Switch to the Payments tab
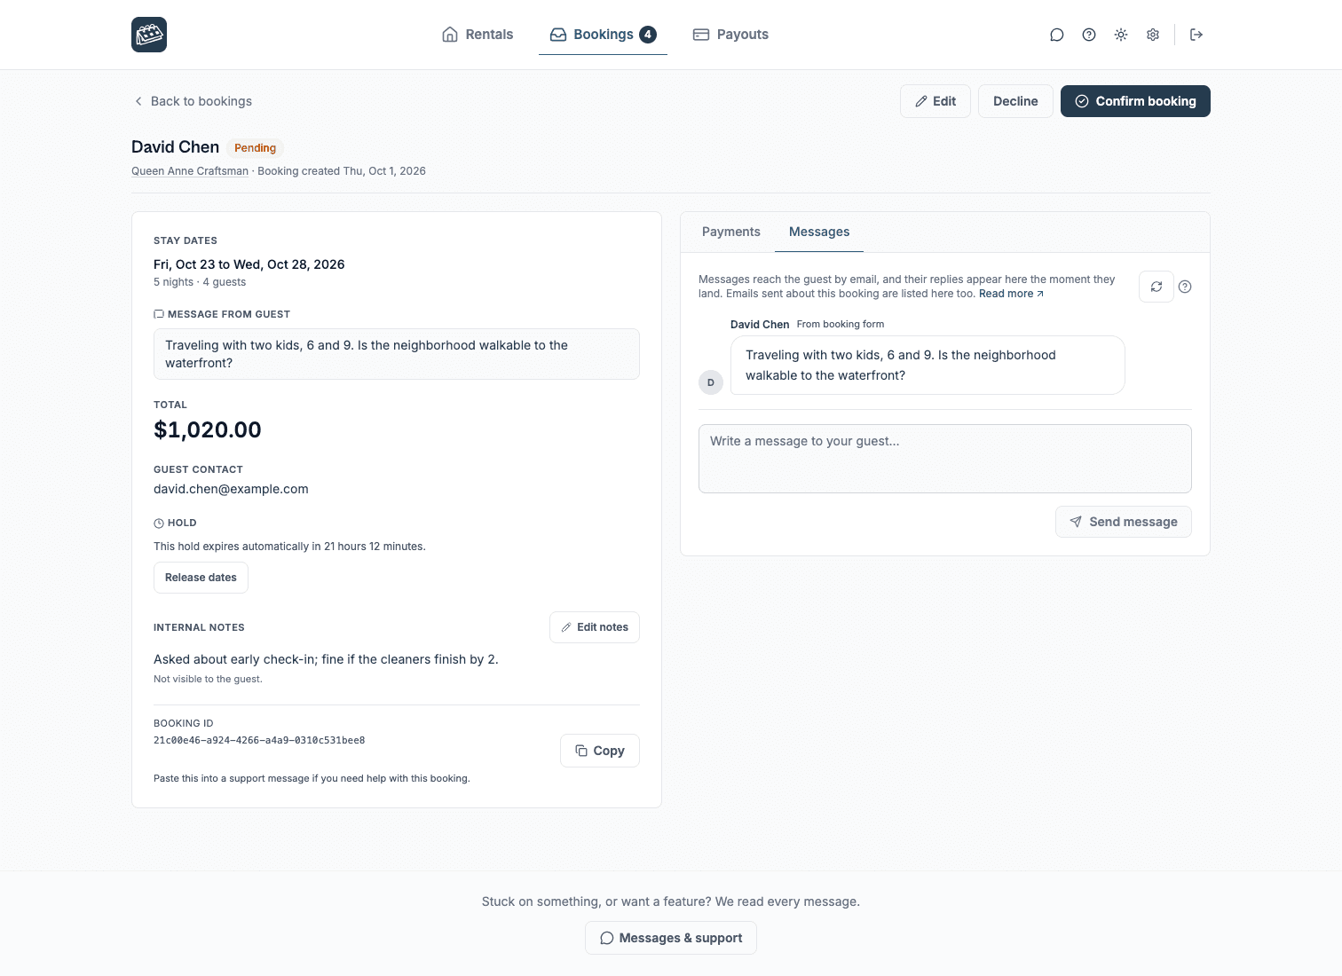Image resolution: width=1342 pixels, height=976 pixels. click(730, 232)
